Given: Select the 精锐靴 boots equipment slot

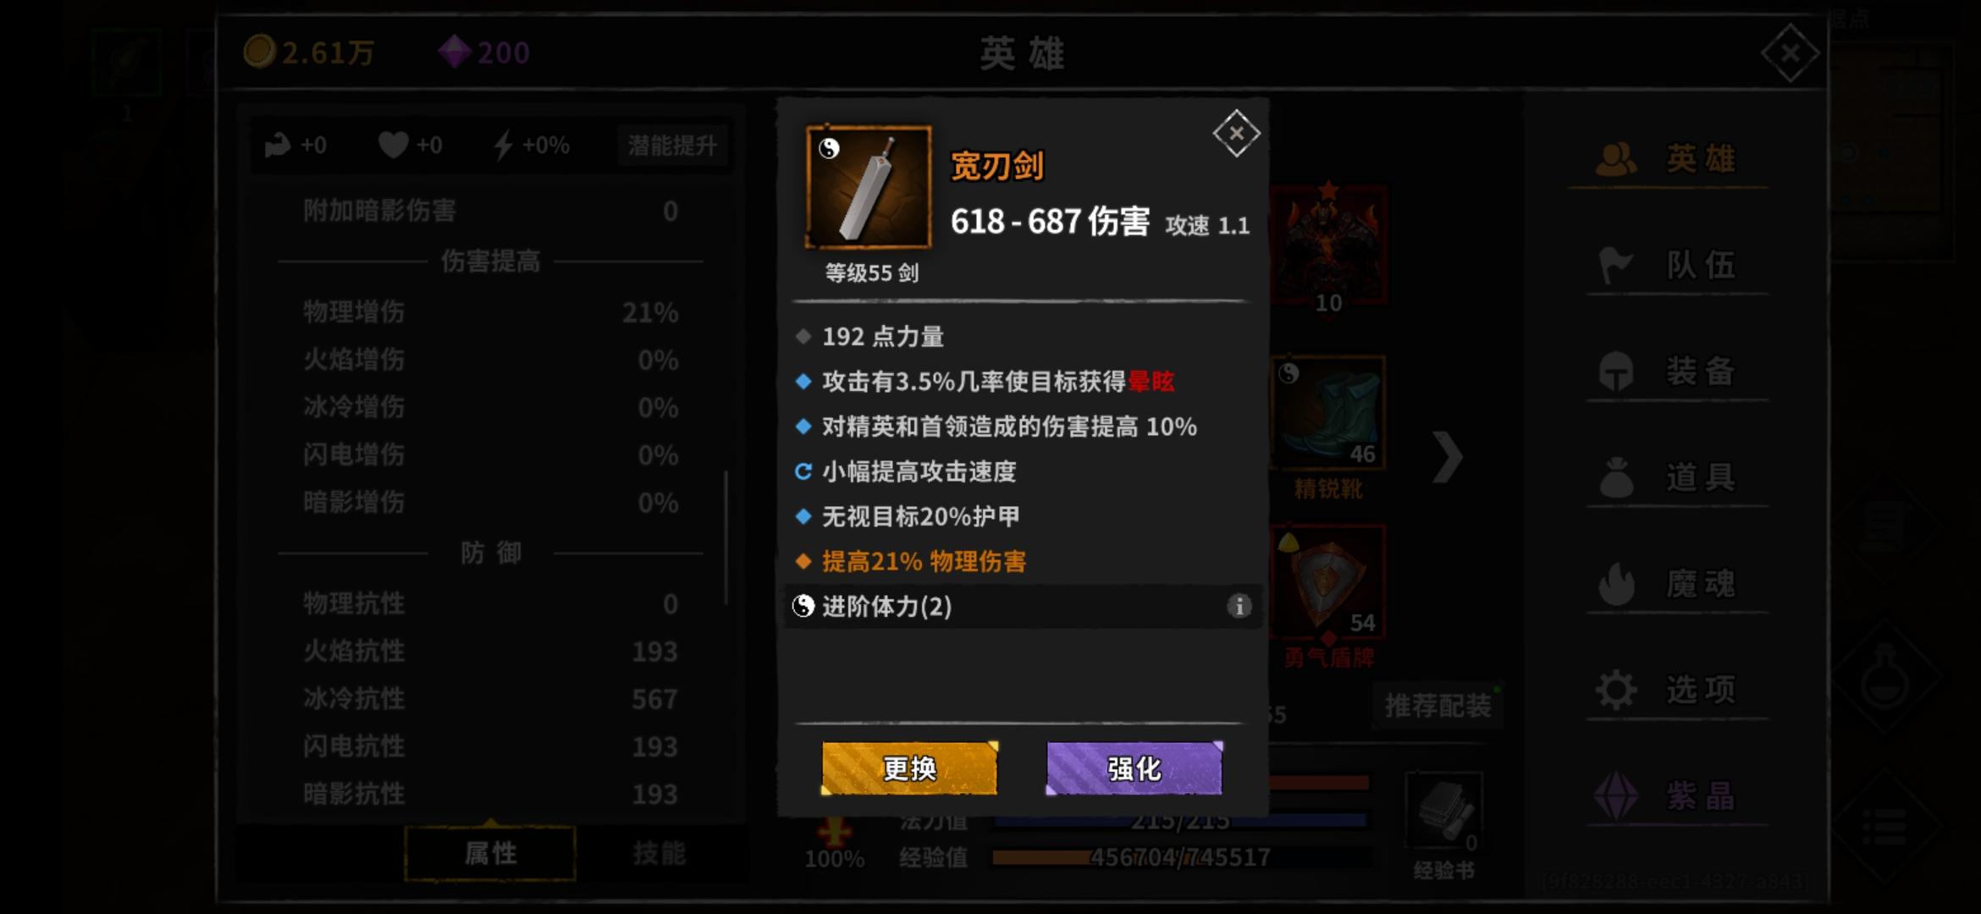Looking at the screenshot, I should 1328,413.
